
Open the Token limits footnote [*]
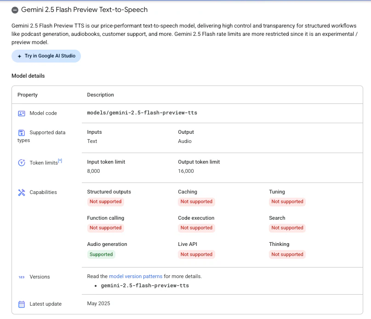pos(60,161)
